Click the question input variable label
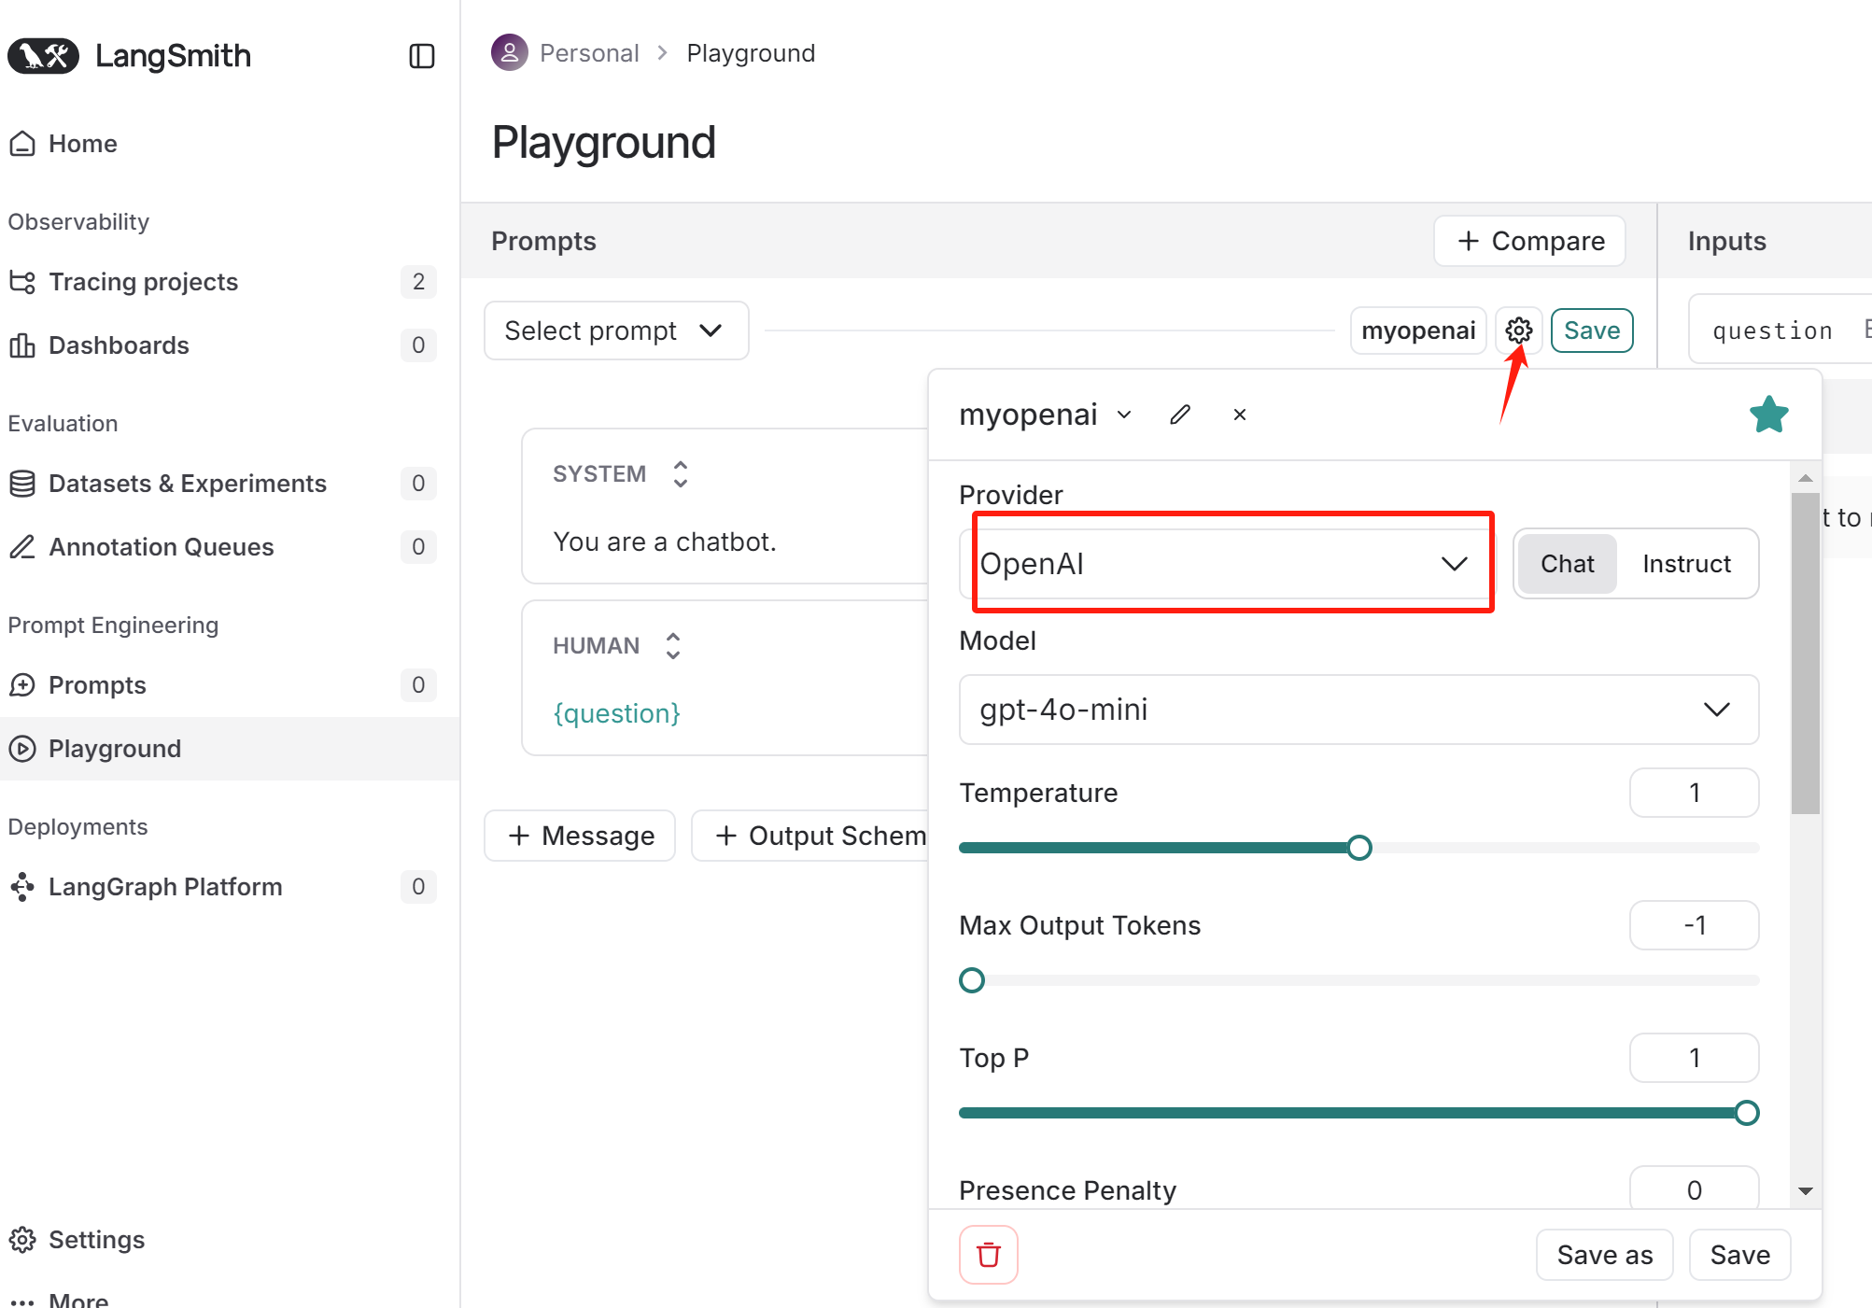The height and width of the screenshot is (1308, 1872). (1772, 331)
